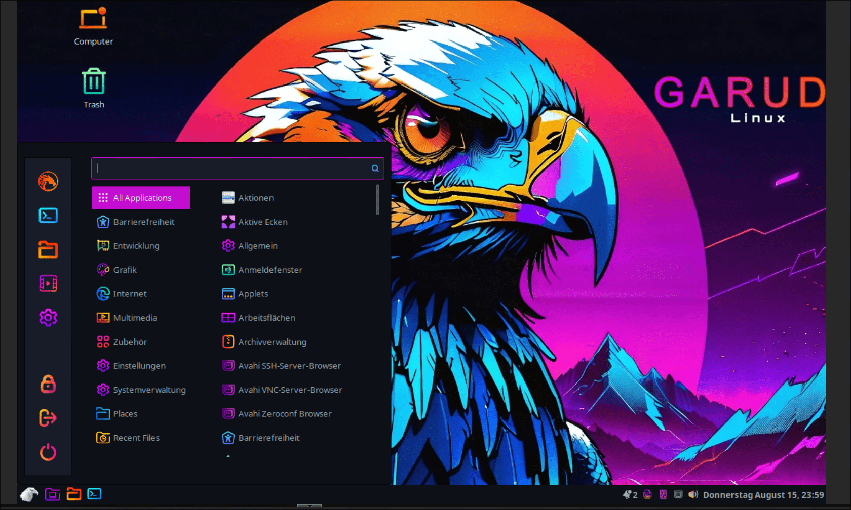The width and height of the screenshot is (851, 510).
Task: Select the All Applications category
Action: click(141, 198)
